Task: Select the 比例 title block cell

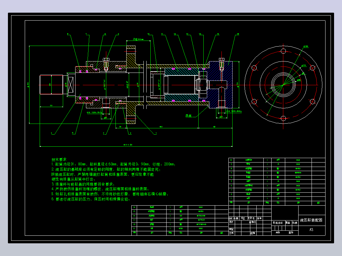Action: (295, 223)
